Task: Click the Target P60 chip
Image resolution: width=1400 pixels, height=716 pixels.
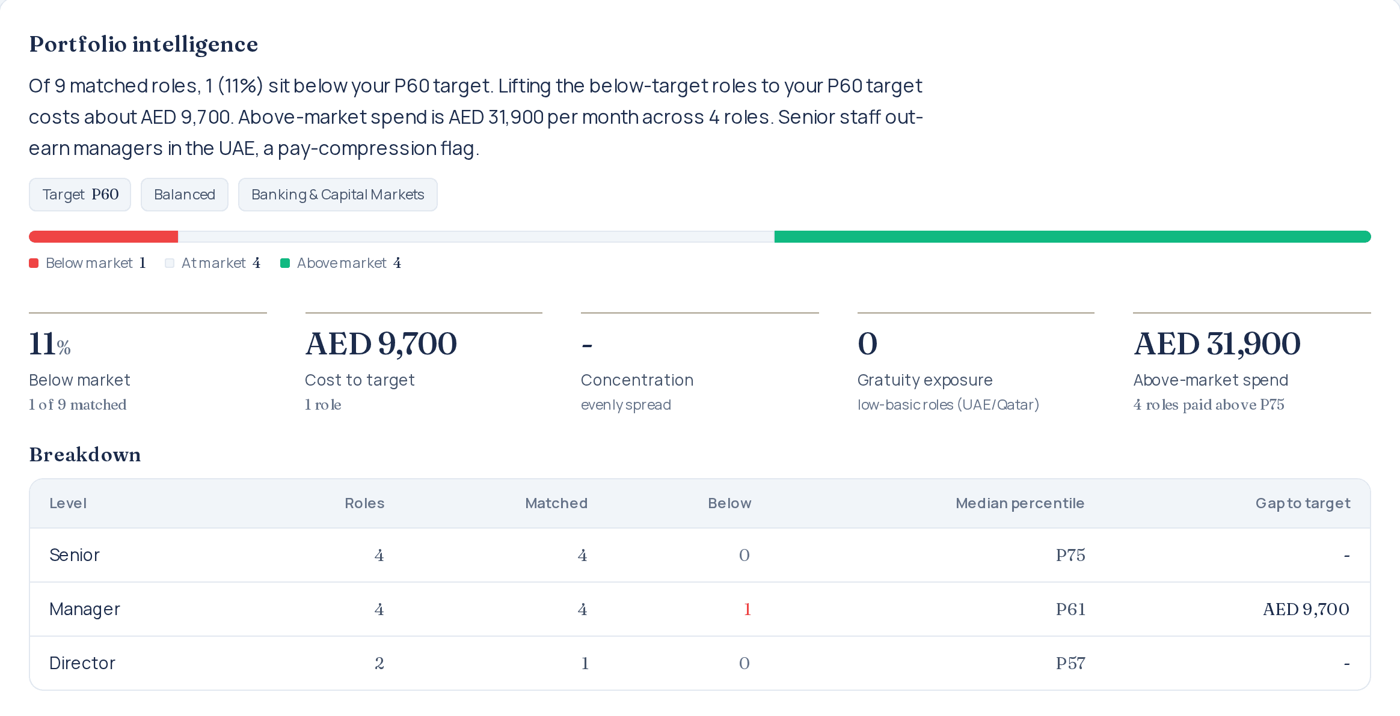Action: (x=80, y=195)
